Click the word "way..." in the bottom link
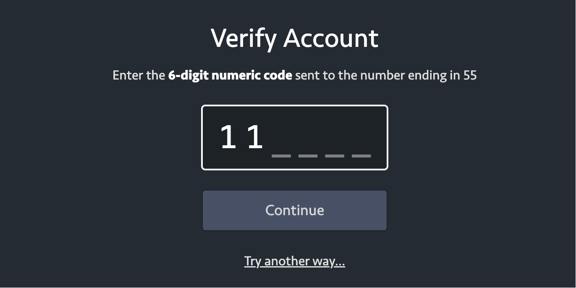 [329, 261]
